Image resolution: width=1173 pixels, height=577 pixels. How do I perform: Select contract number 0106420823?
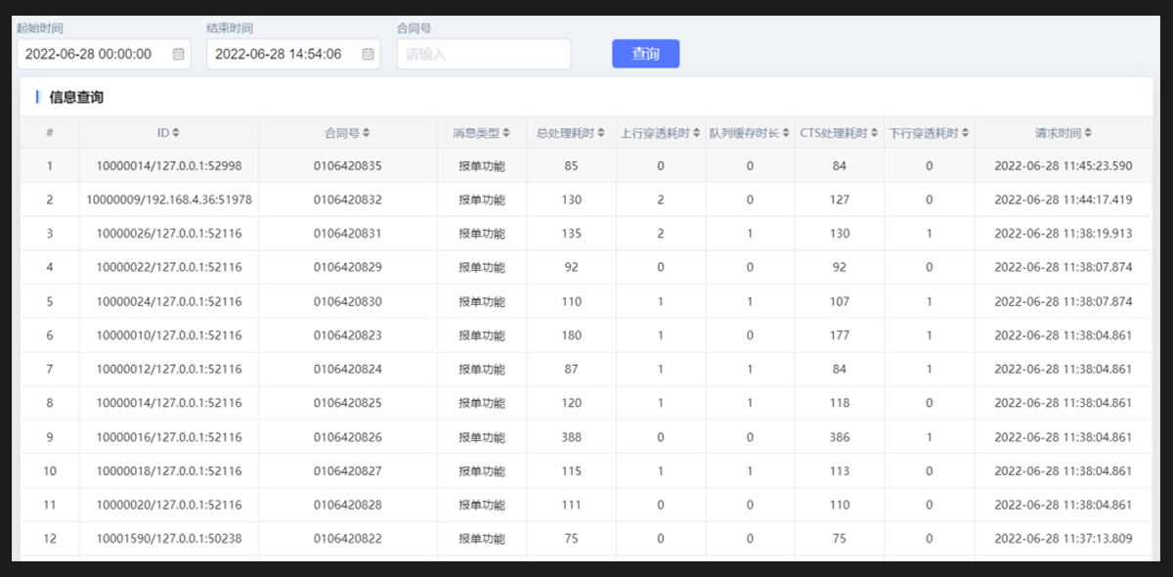tap(348, 335)
